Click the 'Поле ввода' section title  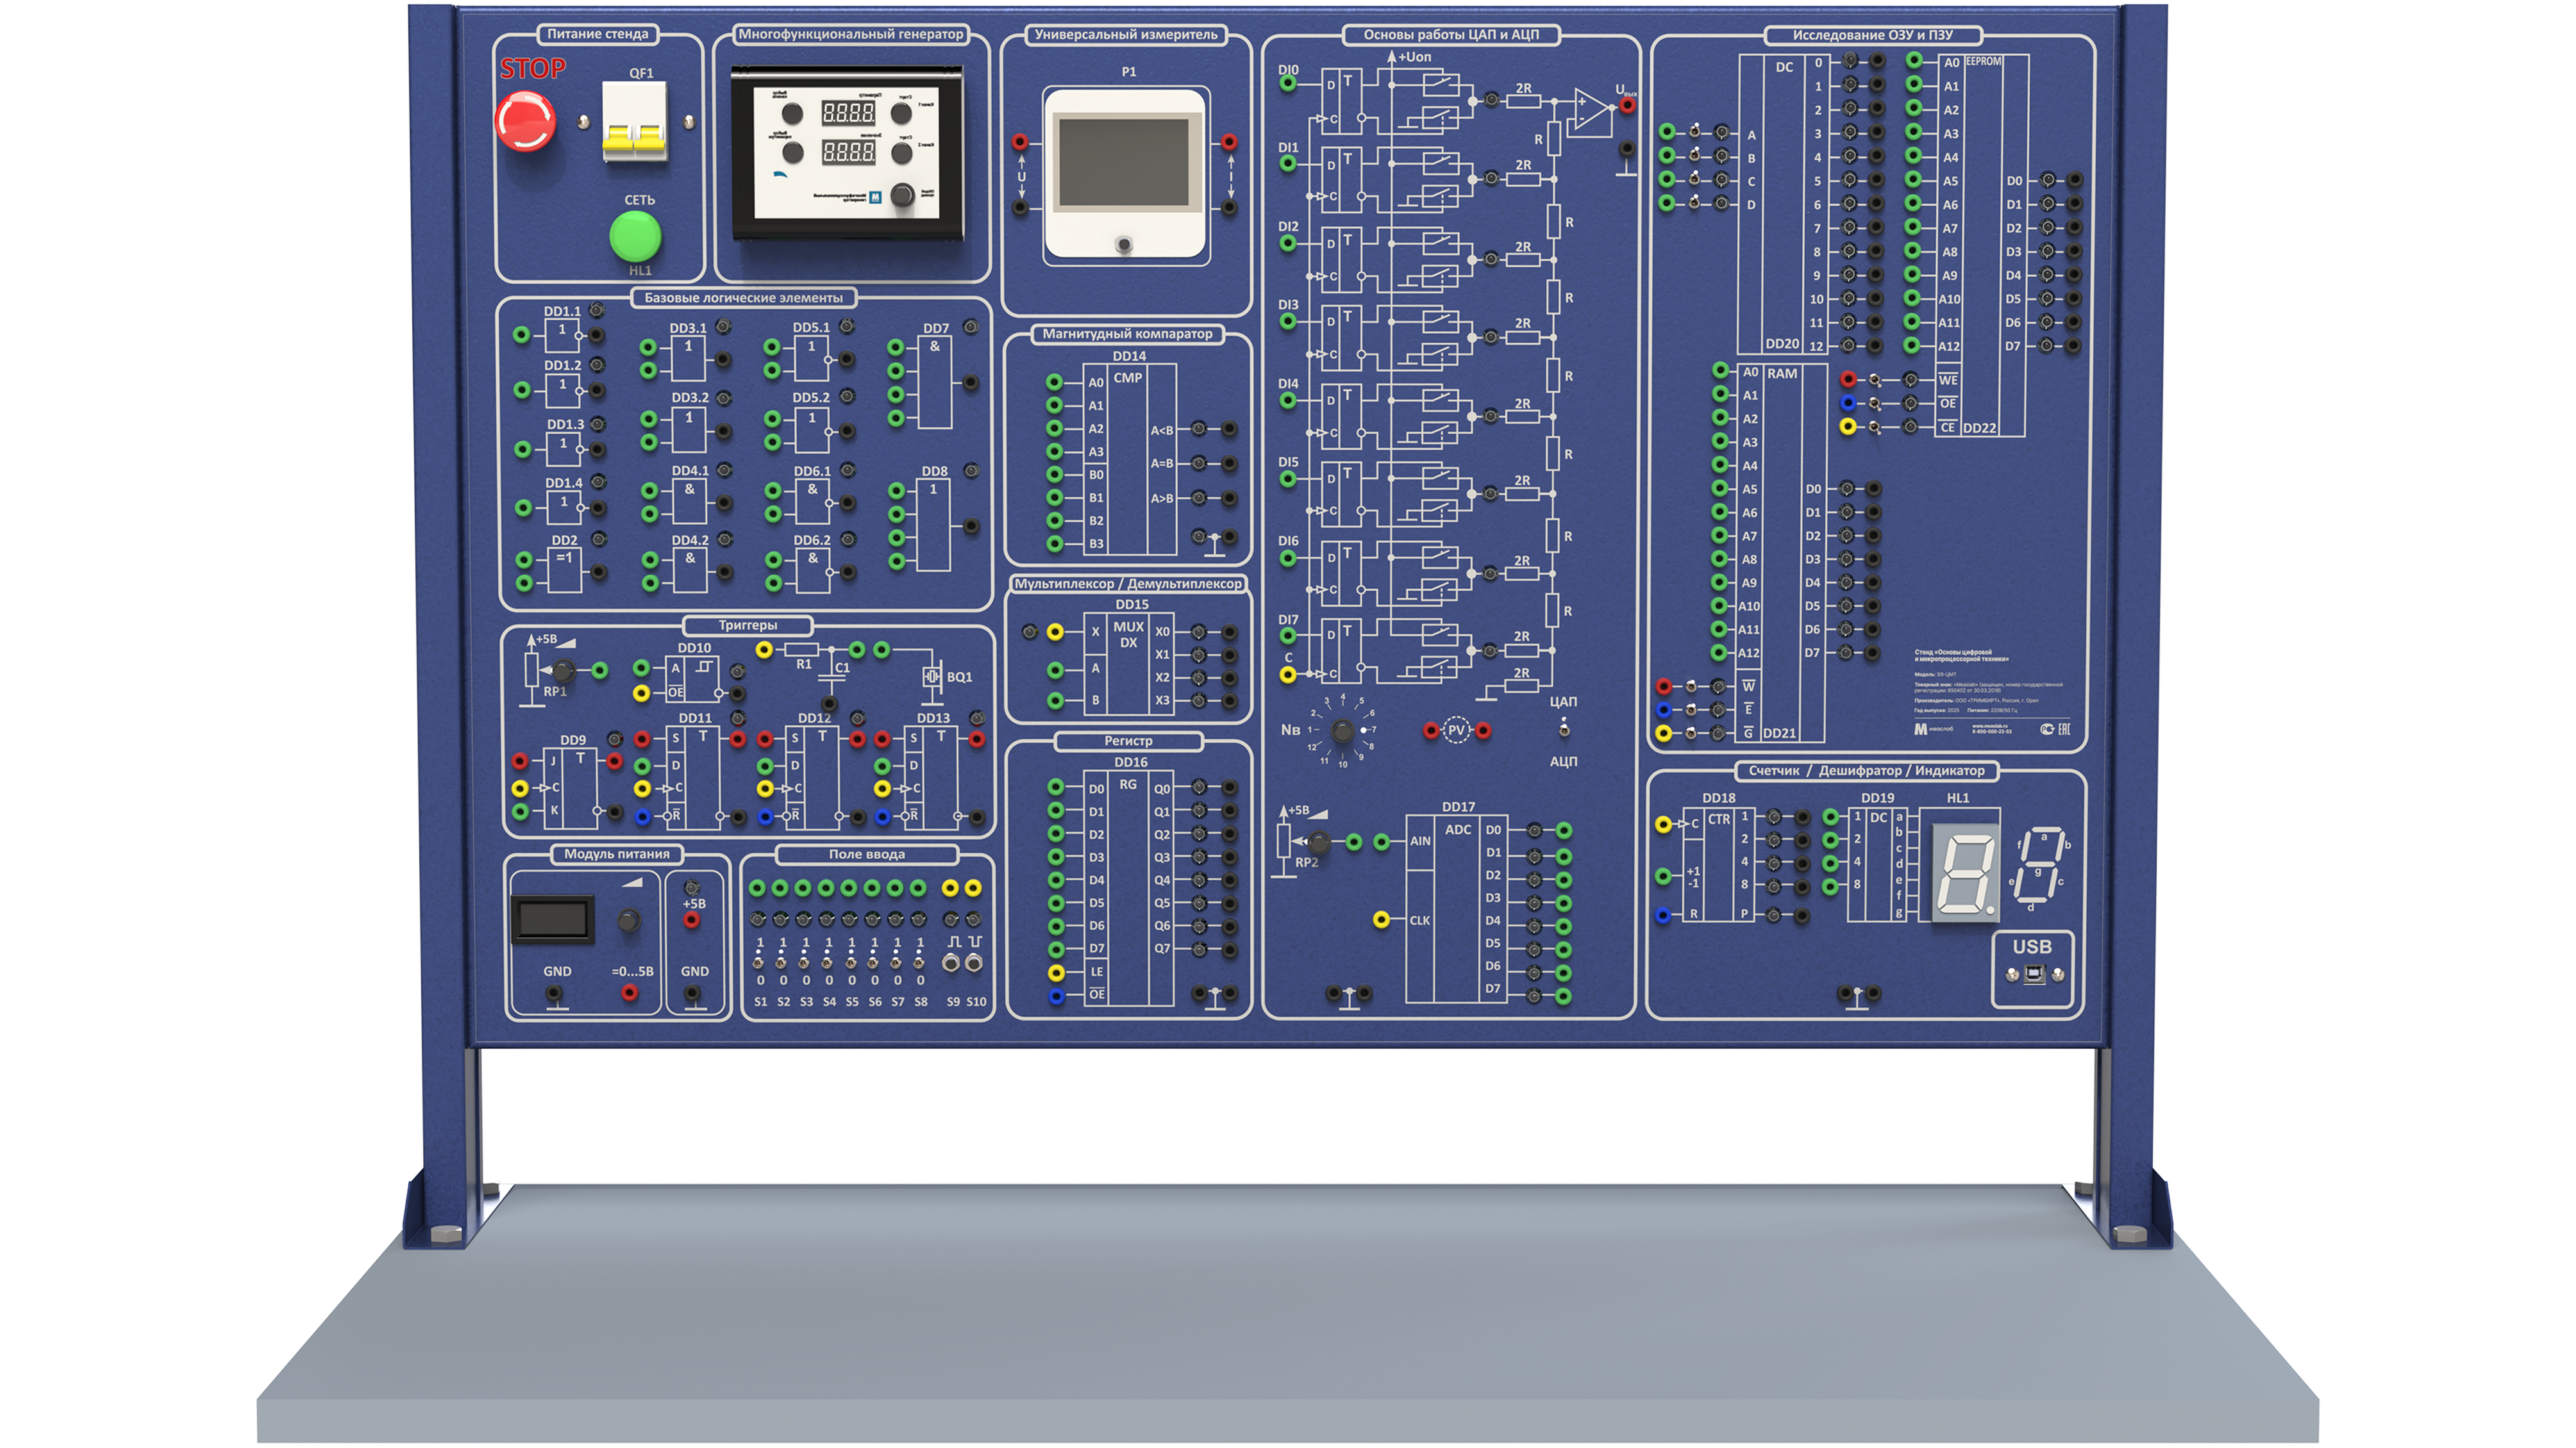[x=866, y=855]
